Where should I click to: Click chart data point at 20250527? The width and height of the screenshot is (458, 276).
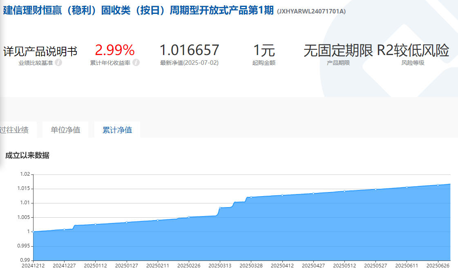coord(375,189)
